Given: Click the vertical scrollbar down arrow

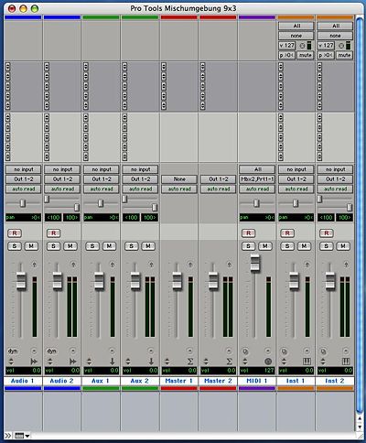Looking at the screenshot, I should click(x=360, y=427).
